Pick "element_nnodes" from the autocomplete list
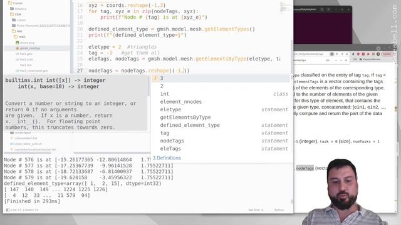The width and height of the screenshot is (401, 225). pyautogui.click(x=221, y=102)
